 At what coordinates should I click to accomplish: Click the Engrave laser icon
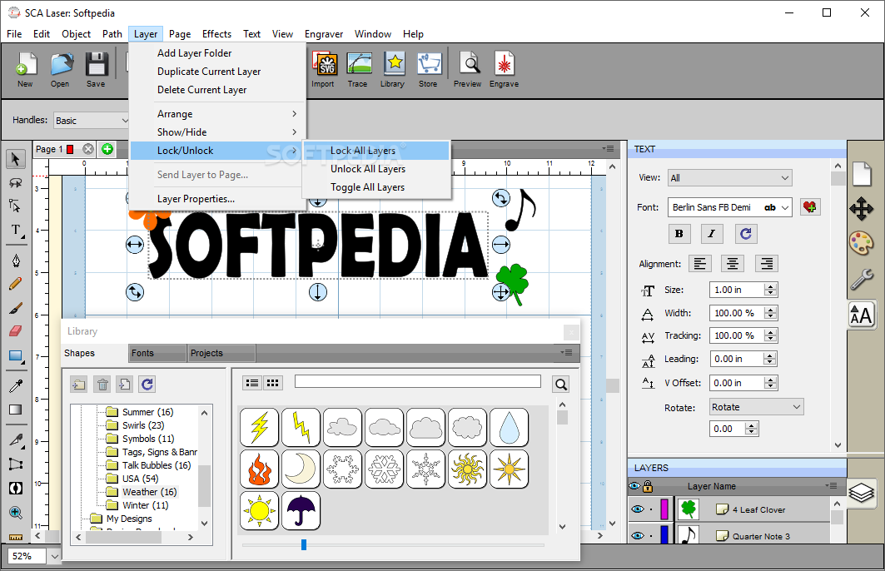pyautogui.click(x=504, y=69)
